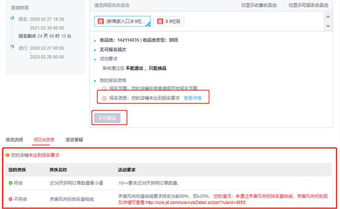
Task: Enable 仅显示收费收品池 checkbox
Action: [236, 6]
